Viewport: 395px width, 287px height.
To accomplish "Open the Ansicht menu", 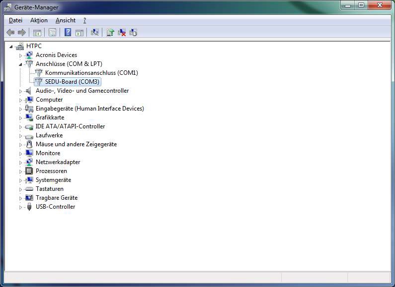I will tap(66, 20).
